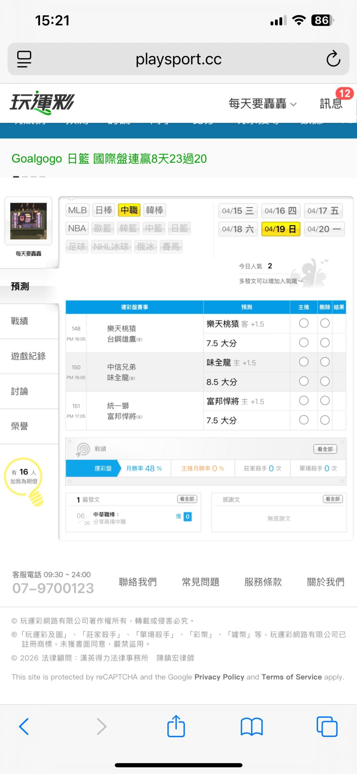
Task: Select 刪除 radio for 8.5 大分 prediction
Action: [x=325, y=381]
